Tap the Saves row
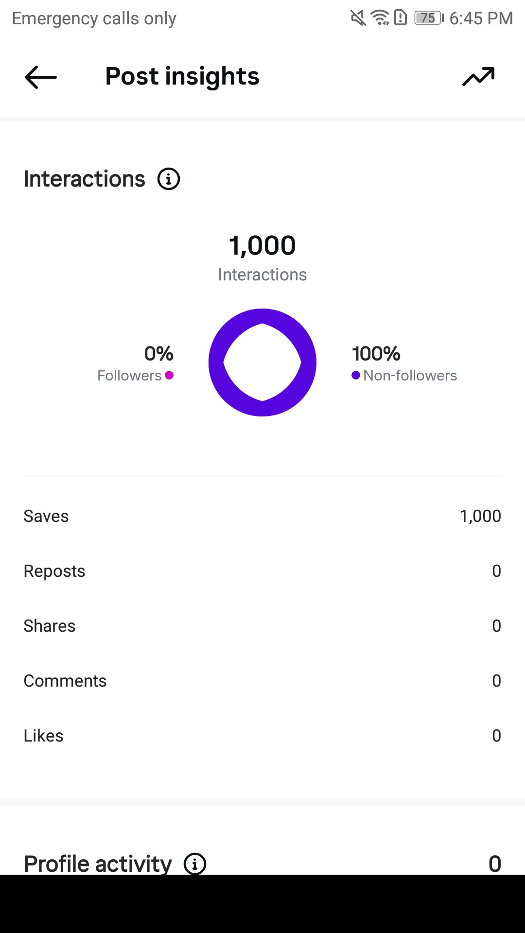Image resolution: width=525 pixels, height=933 pixels. (262, 516)
